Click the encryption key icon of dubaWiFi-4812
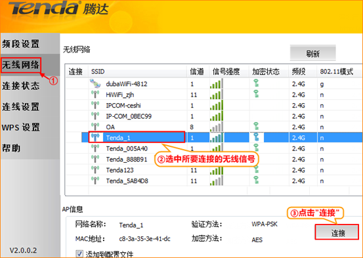363x258 pixels. tap(256, 83)
